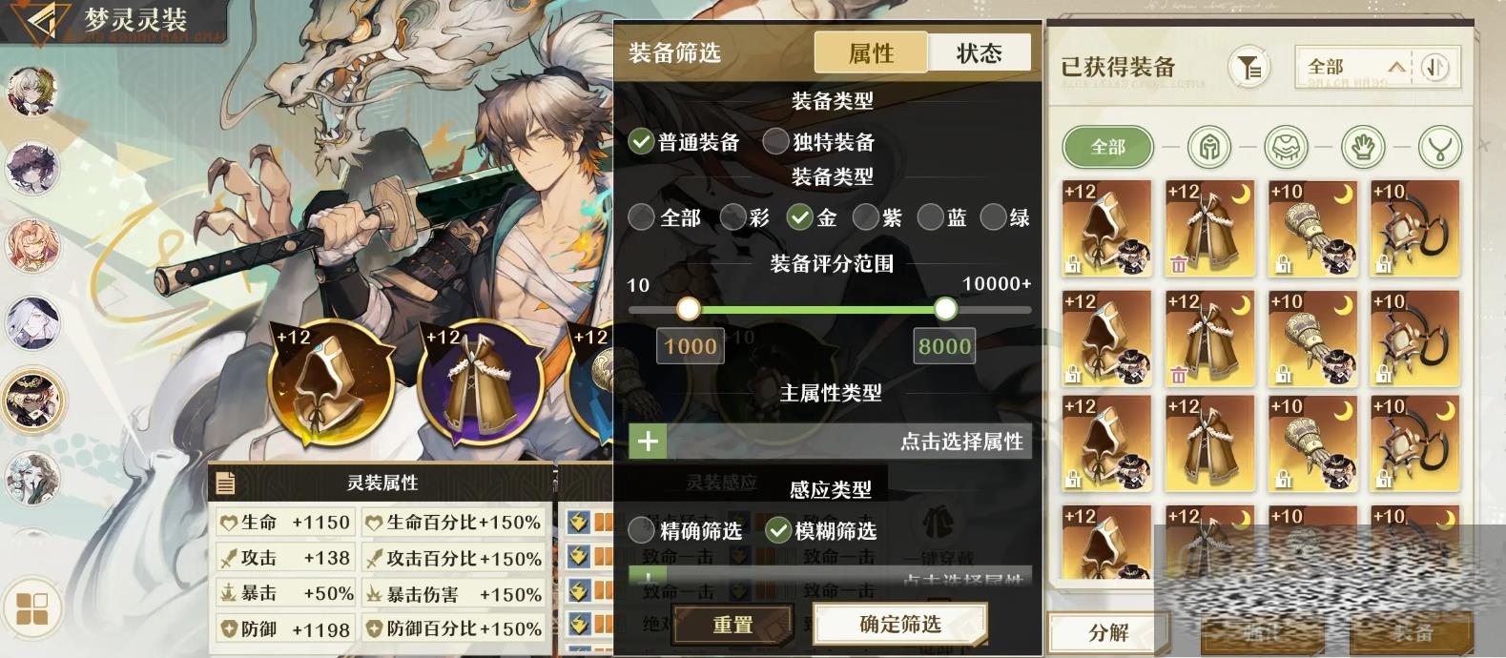This screenshot has height=658, width=1506.
Task: Open the equipment filter funnel icon
Action: (x=1248, y=68)
